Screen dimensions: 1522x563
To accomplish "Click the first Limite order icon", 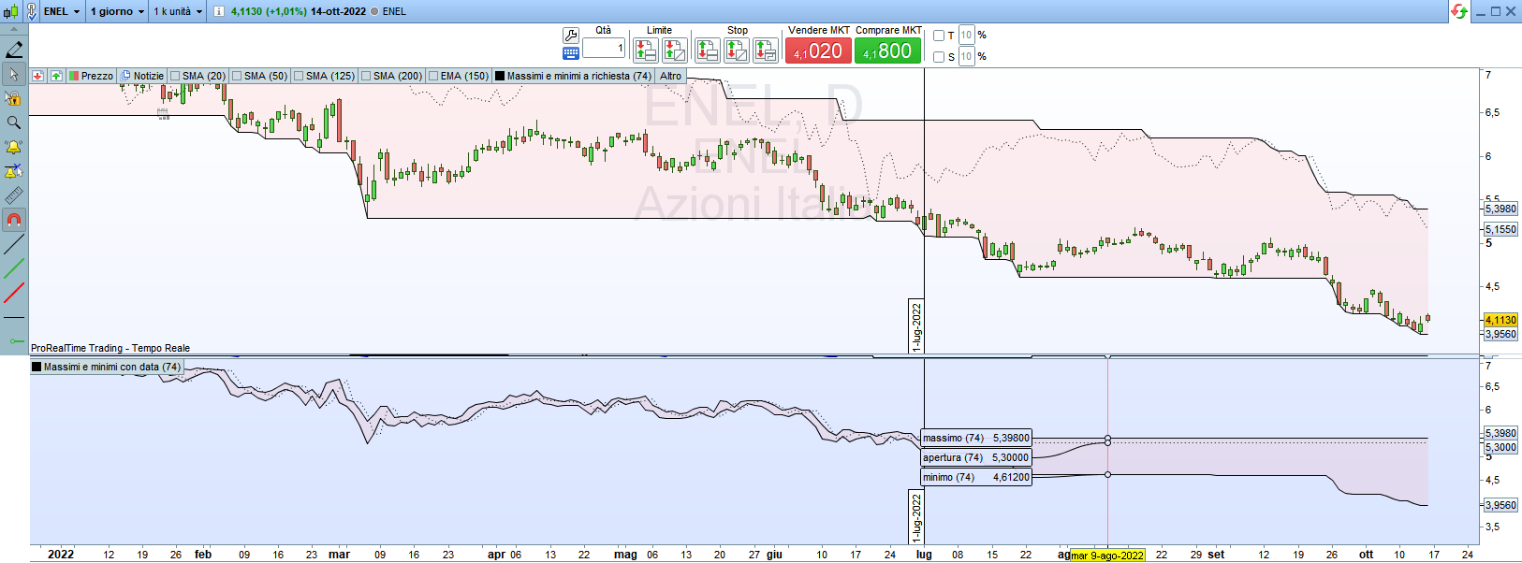I will coord(646,50).
